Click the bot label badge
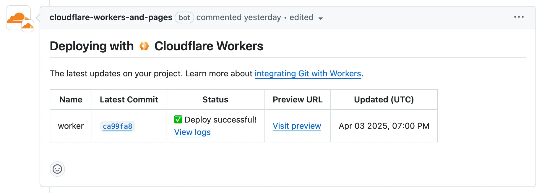The image size is (542, 193). [x=184, y=18]
